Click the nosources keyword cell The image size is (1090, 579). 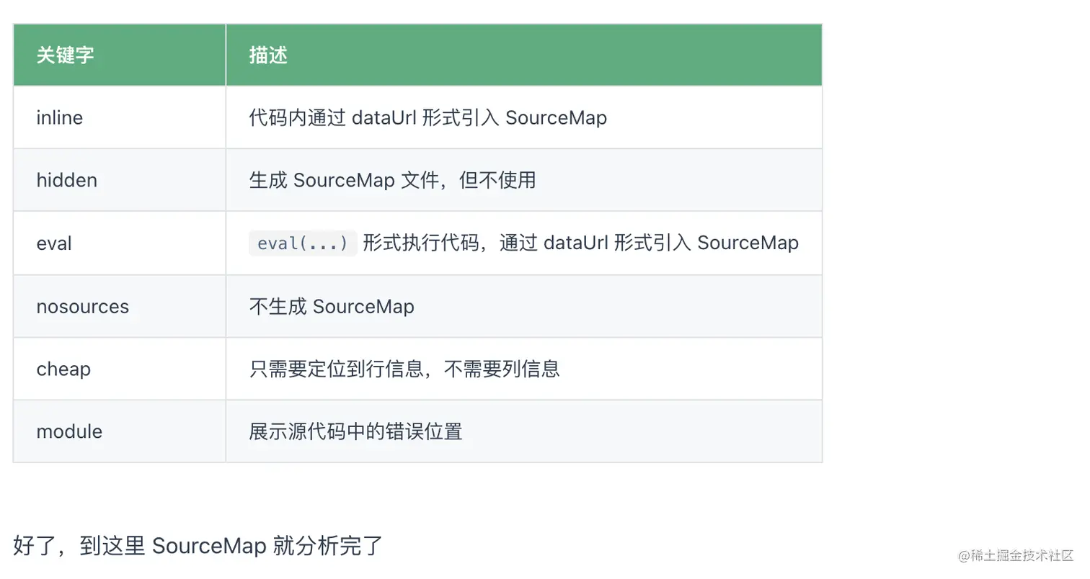[x=82, y=306]
